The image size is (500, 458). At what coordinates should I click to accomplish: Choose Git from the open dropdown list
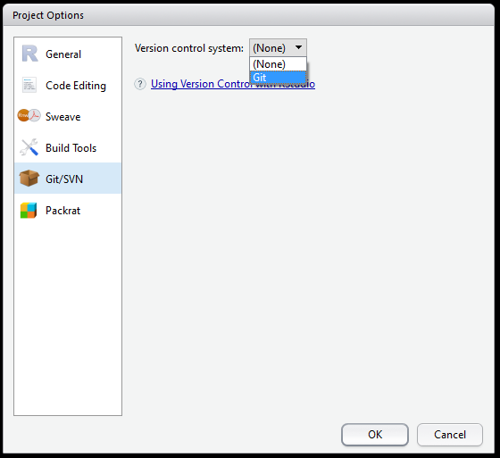278,78
